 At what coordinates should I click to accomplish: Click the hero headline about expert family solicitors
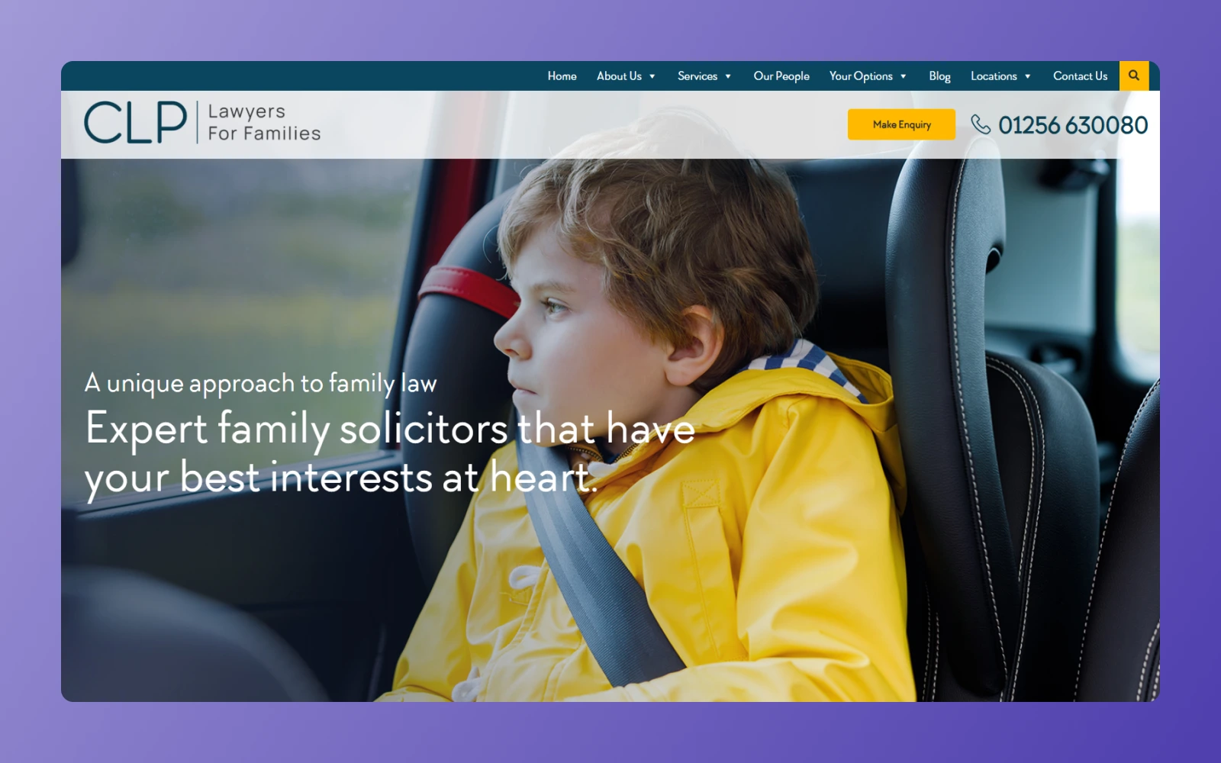tap(390, 453)
